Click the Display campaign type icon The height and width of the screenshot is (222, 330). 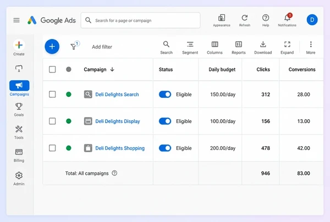pos(88,121)
